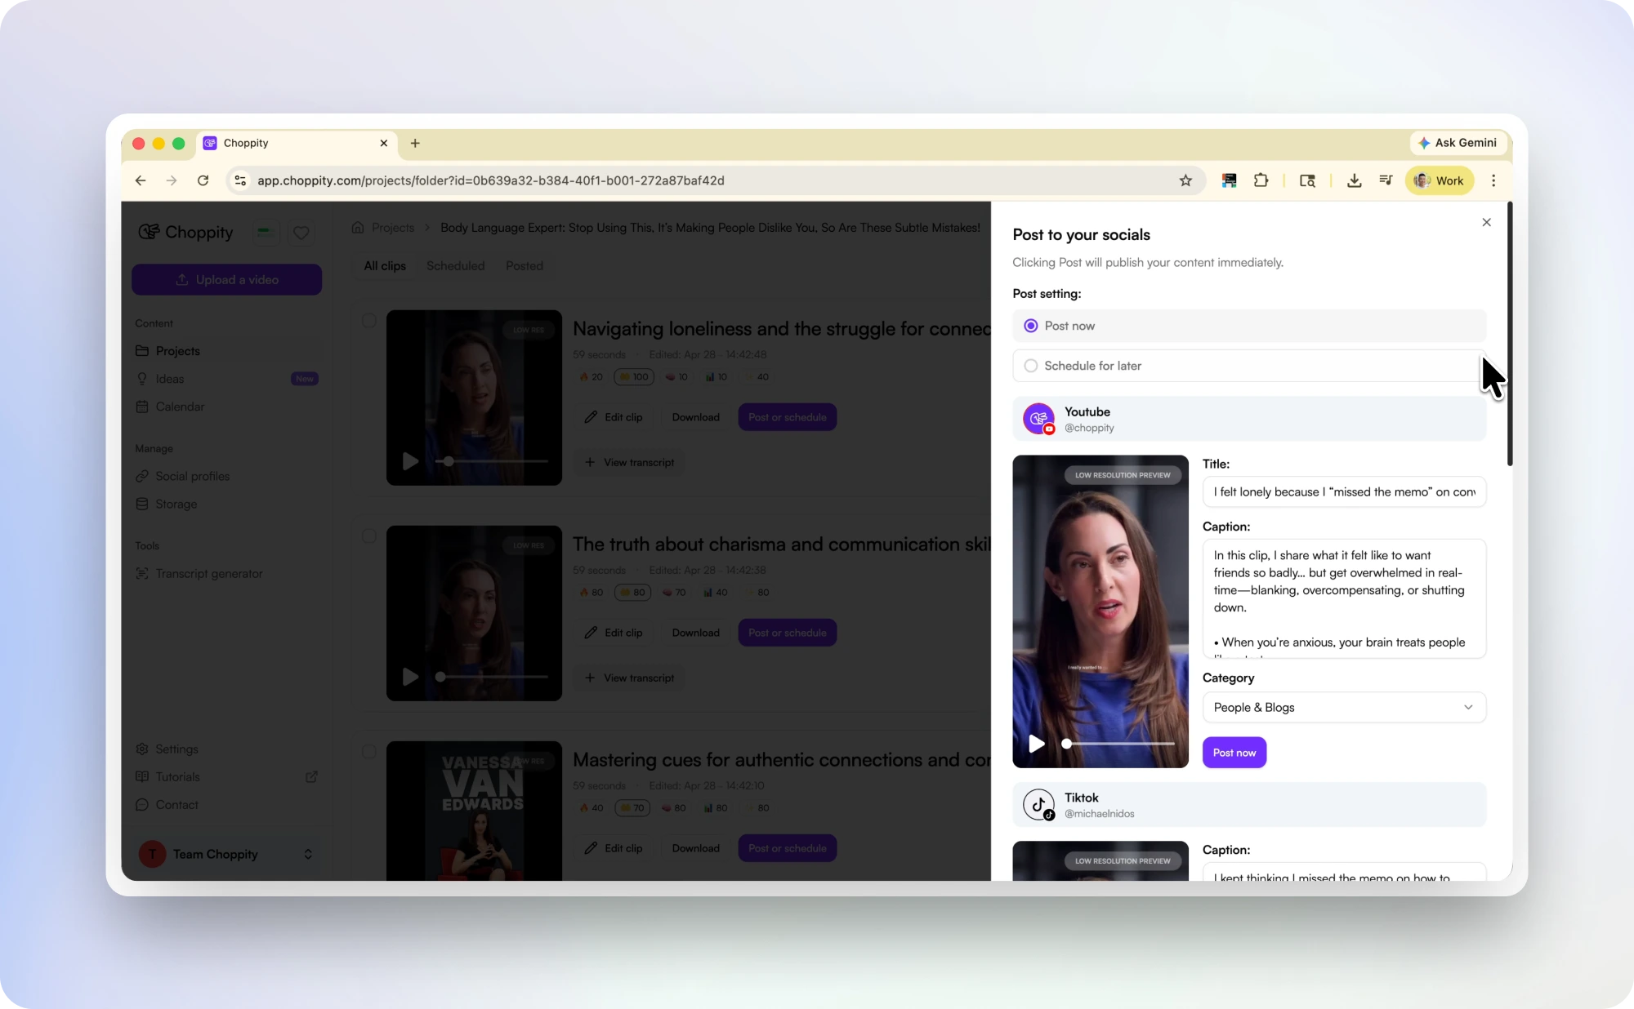1634x1009 pixels.
Task: Click the Youtube @choppity account avatar
Action: [1039, 419]
